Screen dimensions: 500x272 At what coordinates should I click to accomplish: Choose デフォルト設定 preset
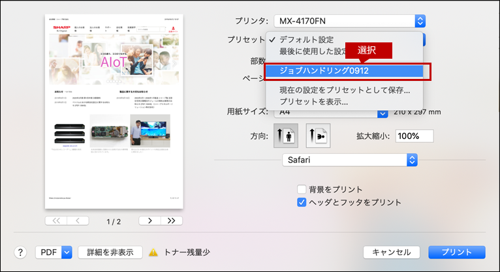click(344, 40)
